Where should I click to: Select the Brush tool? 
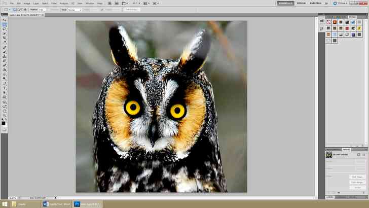(x=4, y=52)
